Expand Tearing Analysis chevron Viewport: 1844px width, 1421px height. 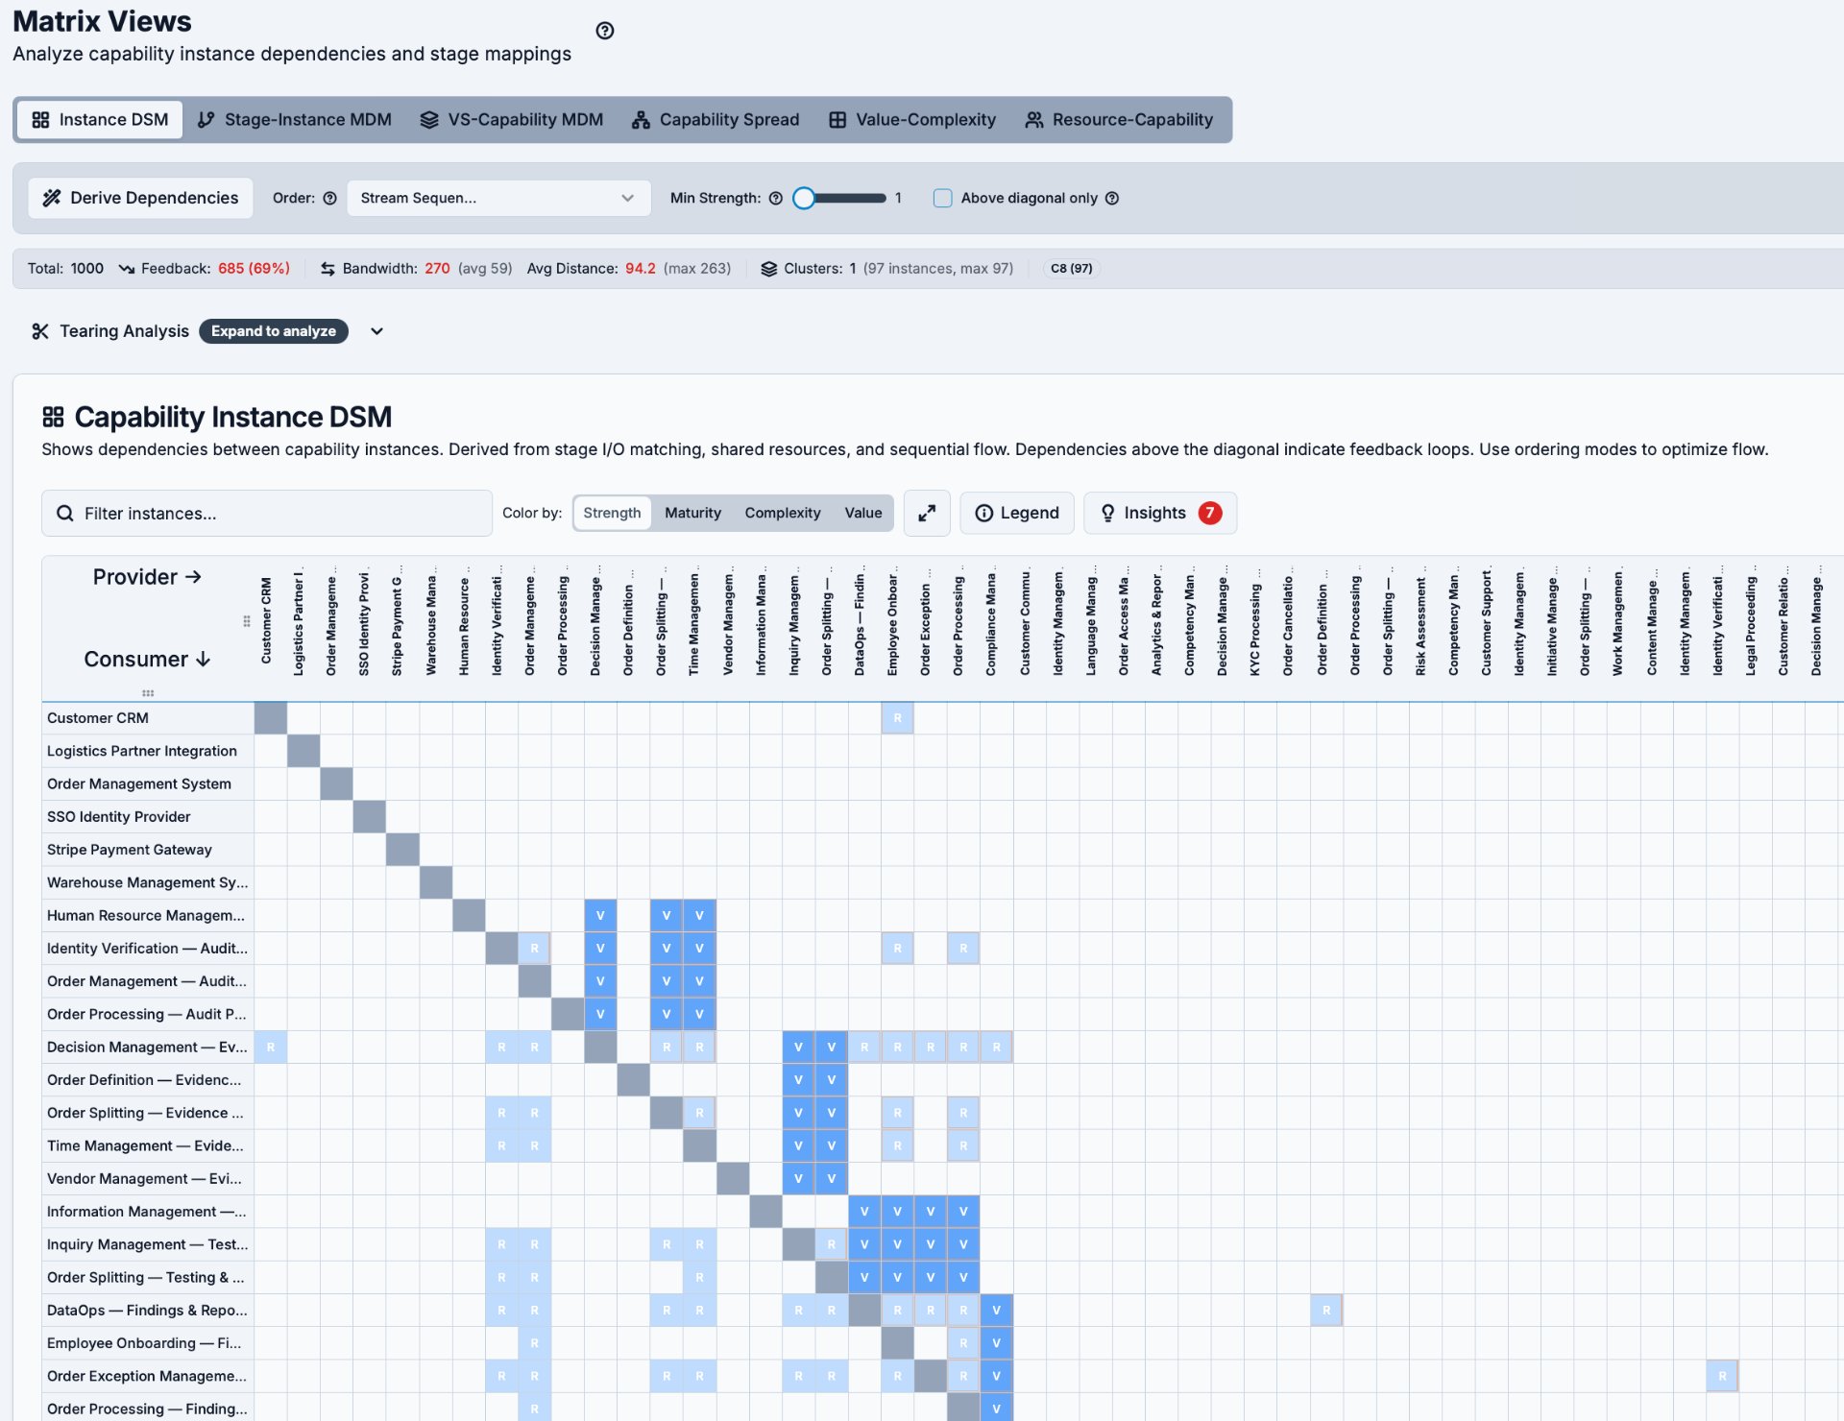pos(377,331)
